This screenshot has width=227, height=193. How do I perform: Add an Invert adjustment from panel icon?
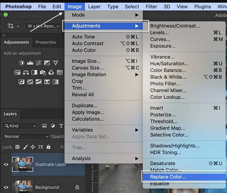[x=22, y=82]
